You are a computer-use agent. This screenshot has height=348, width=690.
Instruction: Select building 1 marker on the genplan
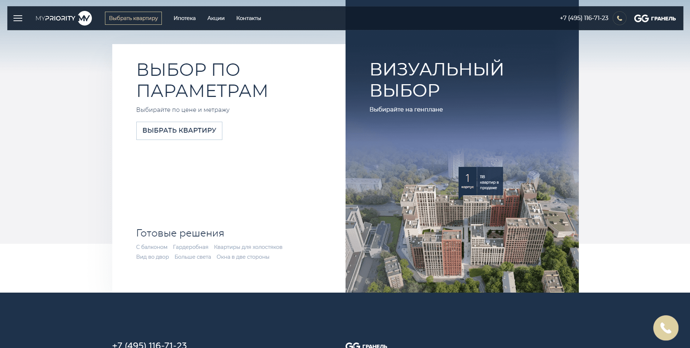pyautogui.click(x=480, y=181)
